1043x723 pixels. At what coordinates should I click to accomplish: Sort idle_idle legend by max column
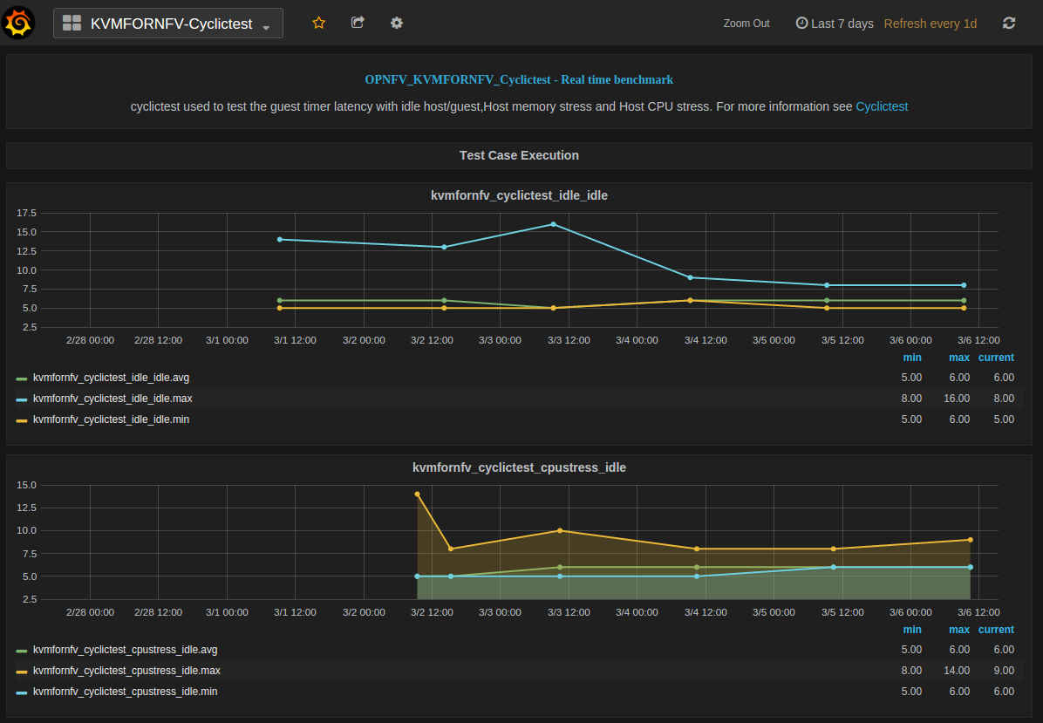tap(958, 358)
